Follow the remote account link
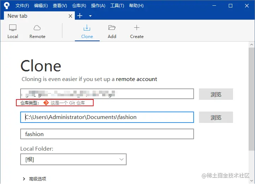 tap(137, 79)
